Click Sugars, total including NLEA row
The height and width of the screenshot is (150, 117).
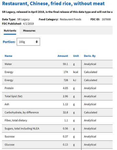click(57, 129)
